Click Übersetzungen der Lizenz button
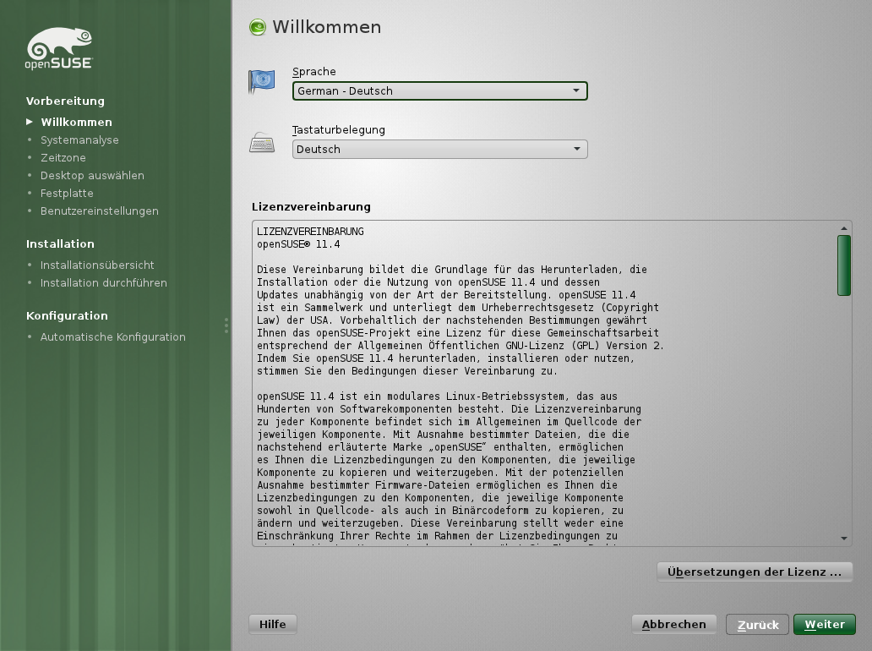Viewport: 872px width, 651px height. (755, 572)
